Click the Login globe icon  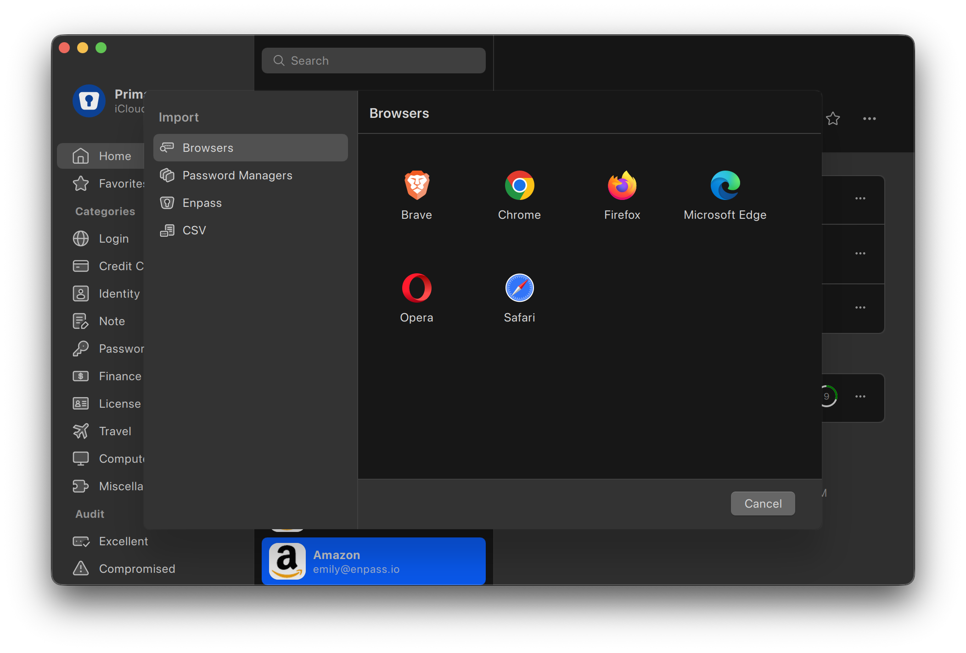pos(81,238)
